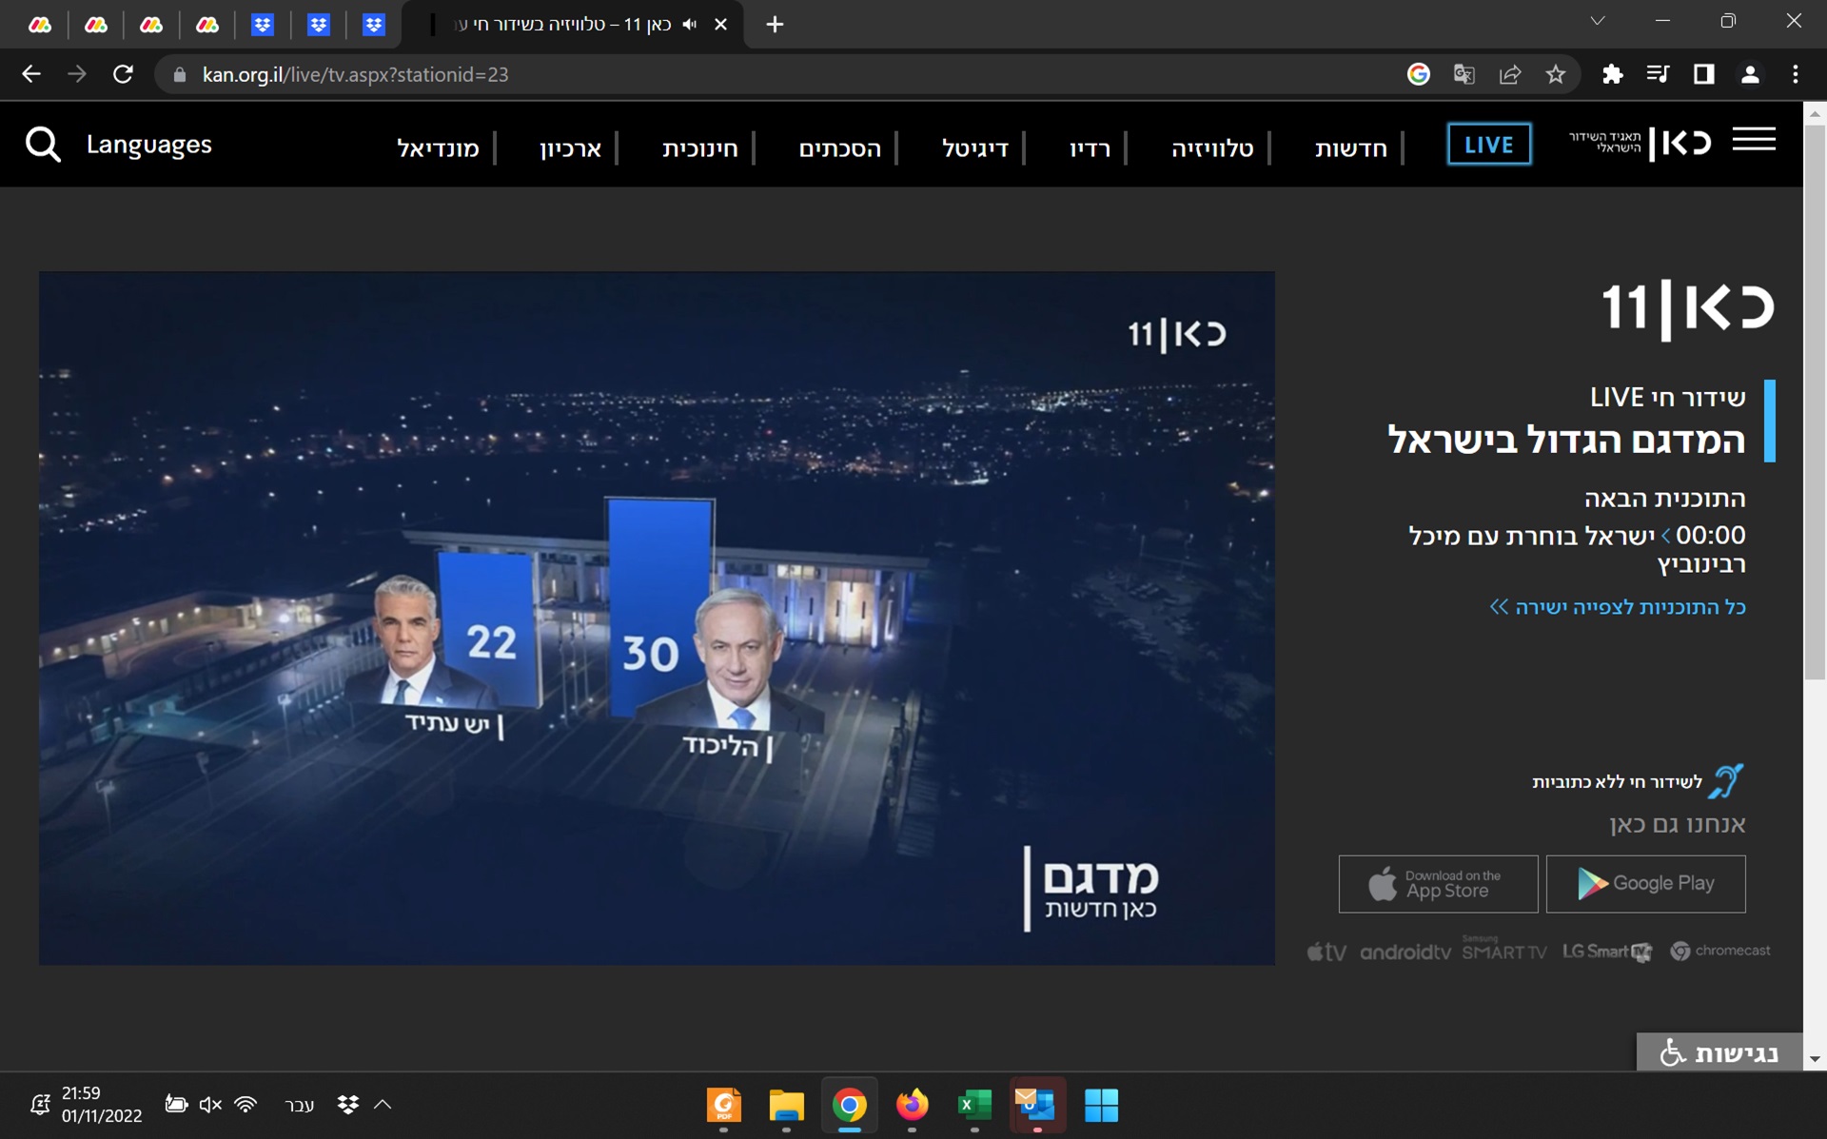
Task: Open Outlook from the taskbar
Action: click(1036, 1105)
